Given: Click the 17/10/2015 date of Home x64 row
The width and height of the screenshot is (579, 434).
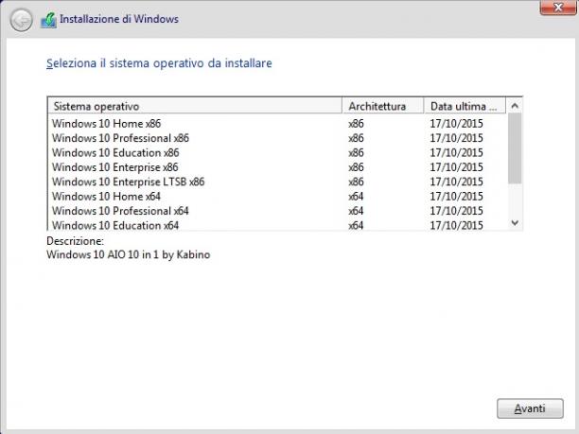Looking at the screenshot, I should tap(456, 197).
